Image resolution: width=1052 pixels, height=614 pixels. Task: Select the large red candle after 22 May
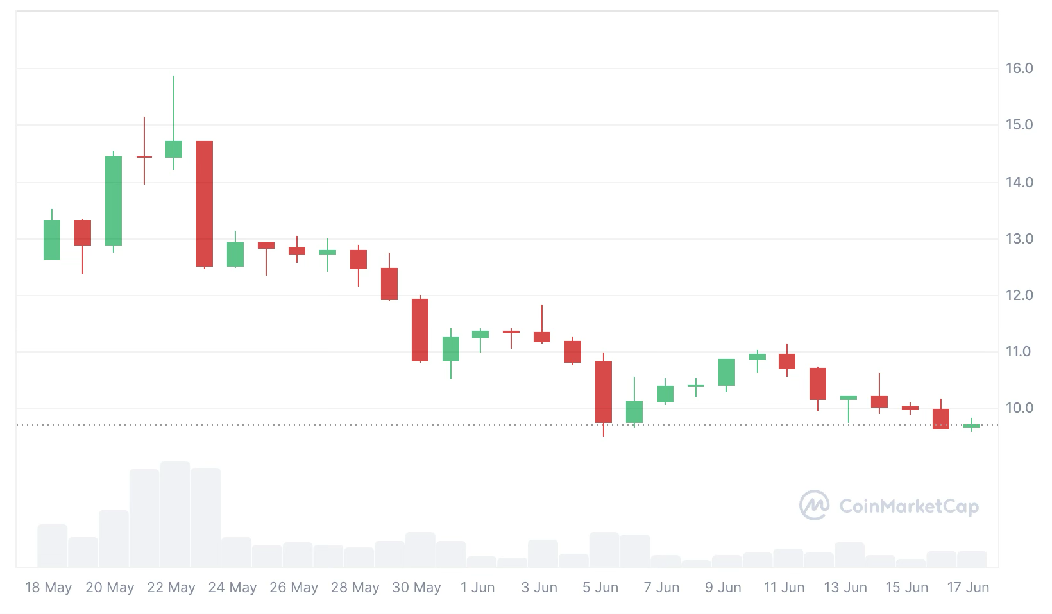pyautogui.click(x=205, y=204)
